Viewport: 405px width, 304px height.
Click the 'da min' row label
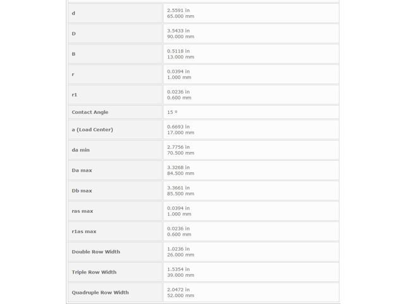pos(80,150)
